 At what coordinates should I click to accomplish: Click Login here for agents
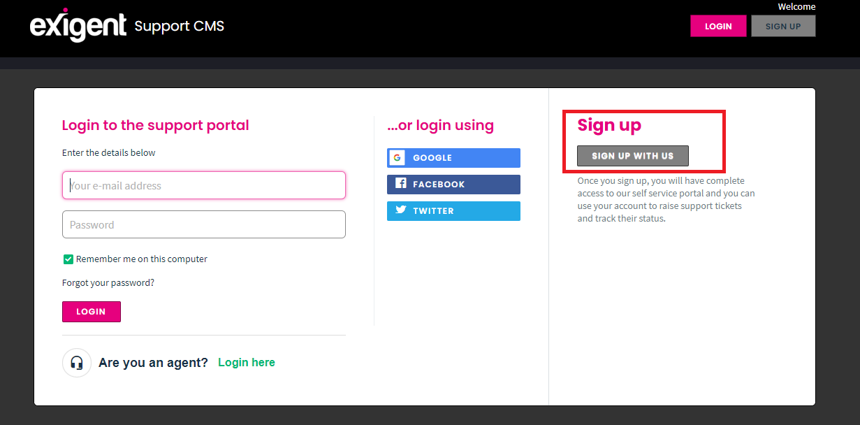click(246, 362)
